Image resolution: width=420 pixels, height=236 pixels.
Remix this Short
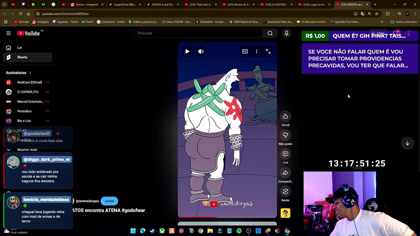(285, 191)
